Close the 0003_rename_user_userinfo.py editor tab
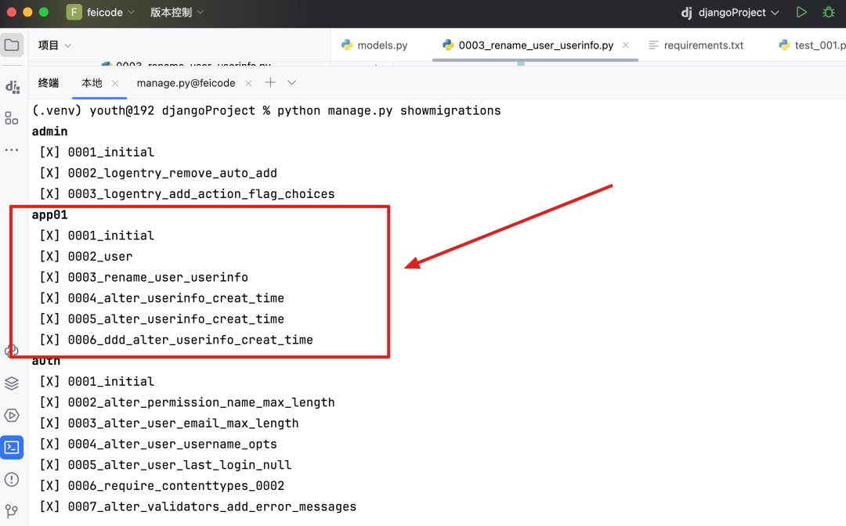Image resolution: width=846 pixels, height=526 pixels. coord(626,45)
